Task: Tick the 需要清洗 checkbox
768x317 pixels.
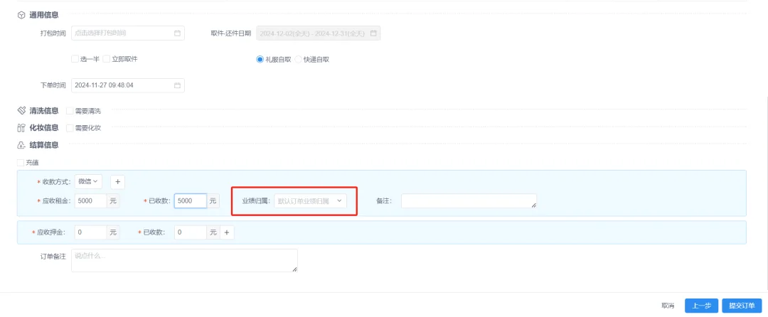Action: pos(70,111)
